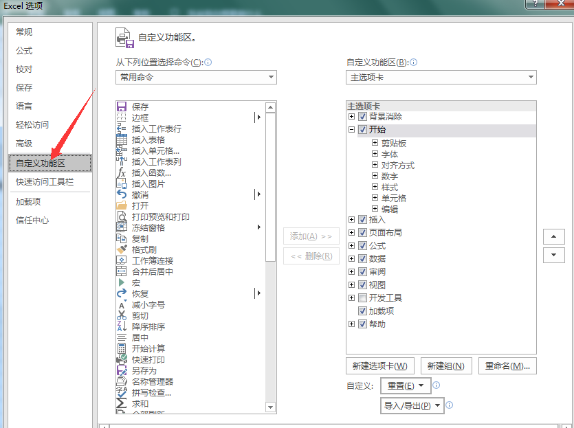Click the Insert Table (插入表格) icon
The image size is (574, 428).
[x=122, y=139]
